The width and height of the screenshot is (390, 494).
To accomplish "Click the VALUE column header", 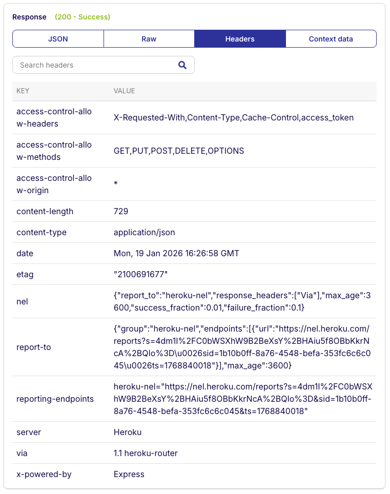I will [x=125, y=91].
